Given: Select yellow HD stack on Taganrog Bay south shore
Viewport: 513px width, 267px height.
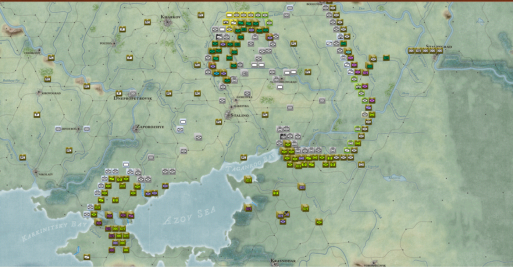Looking at the screenshot, I should (248, 180).
